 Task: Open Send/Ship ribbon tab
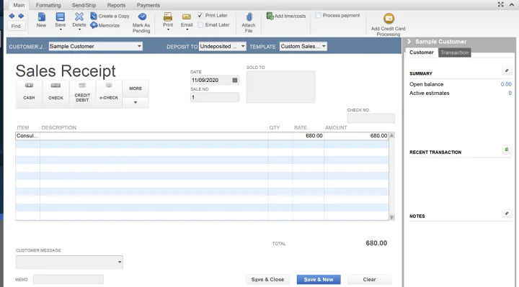pyautogui.click(x=84, y=5)
